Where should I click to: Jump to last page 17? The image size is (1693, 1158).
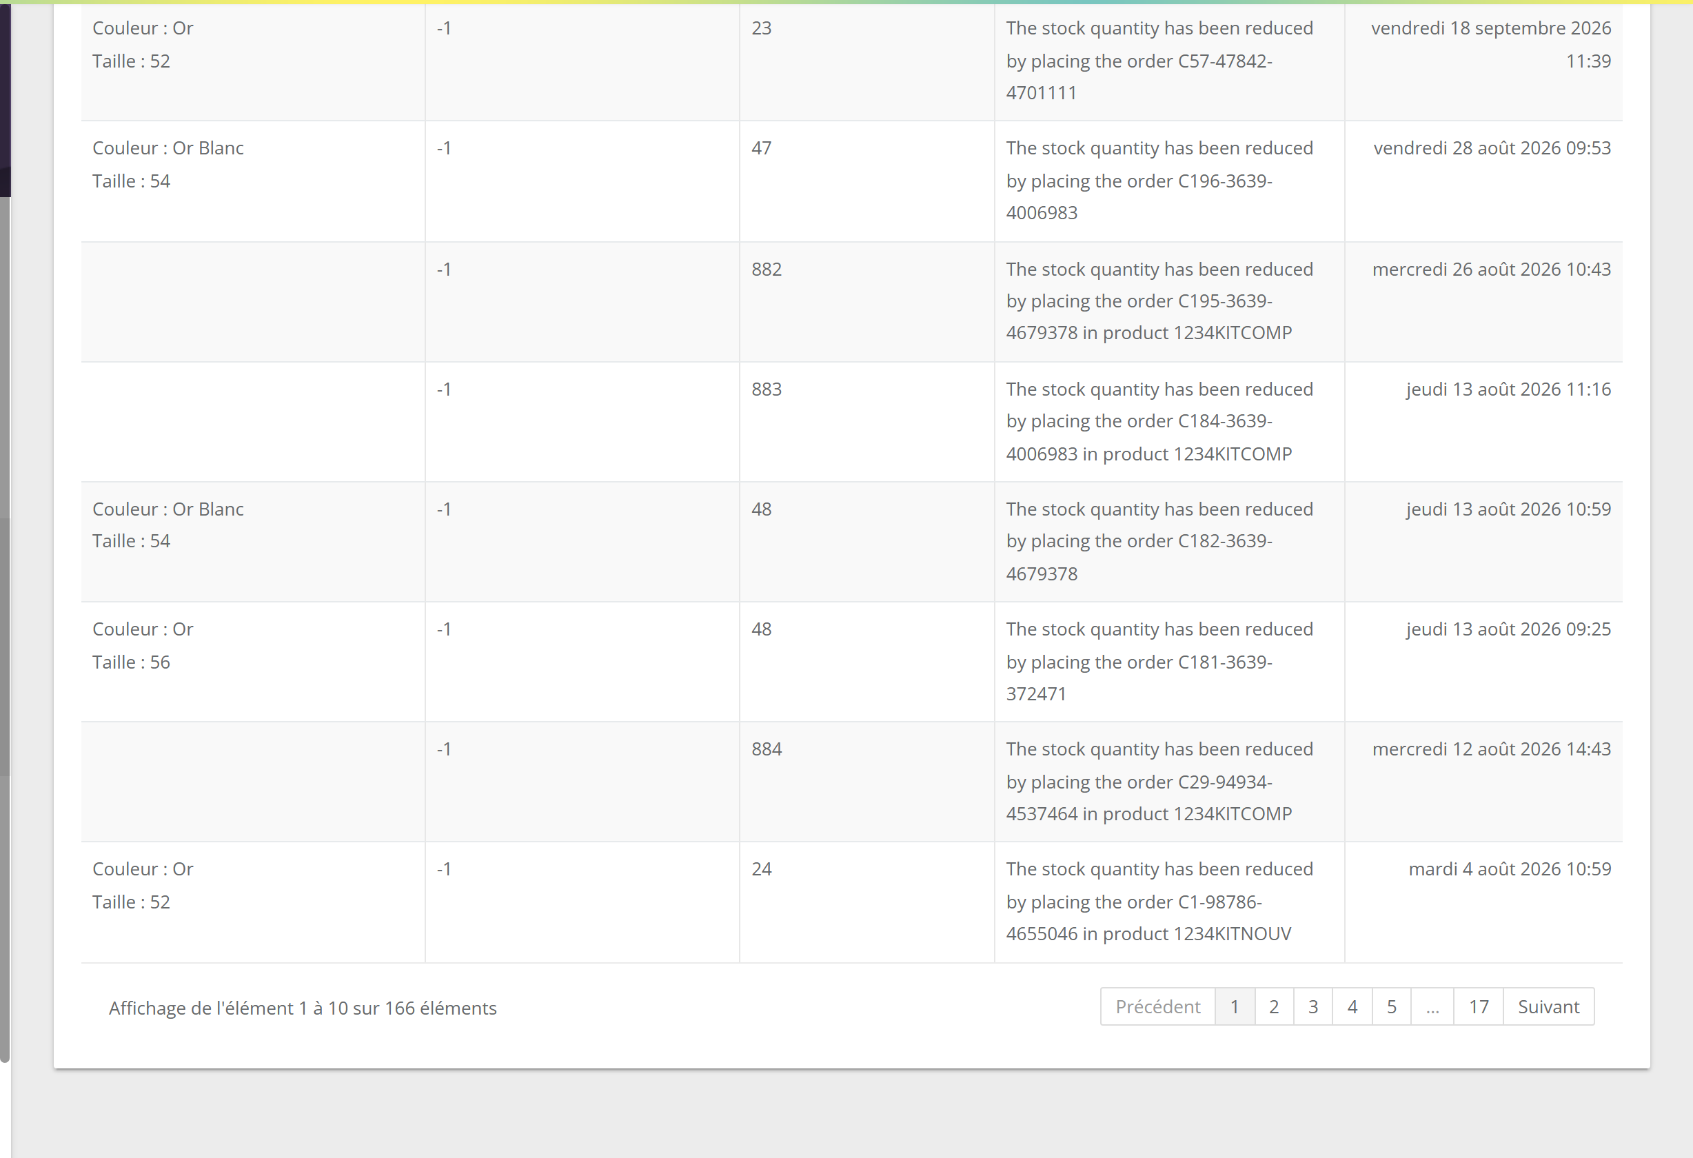1479,1006
